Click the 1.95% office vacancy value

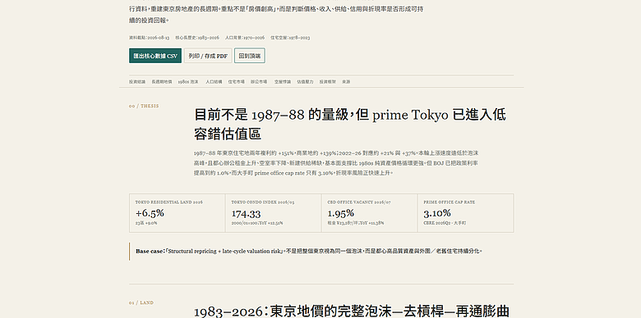[x=341, y=213]
